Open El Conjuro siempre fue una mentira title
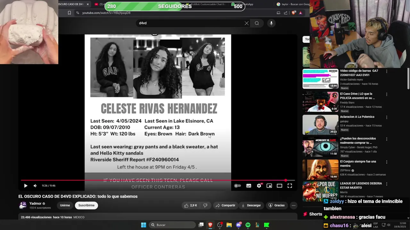The height and width of the screenshot is (230, 410). pyautogui.click(x=358, y=164)
